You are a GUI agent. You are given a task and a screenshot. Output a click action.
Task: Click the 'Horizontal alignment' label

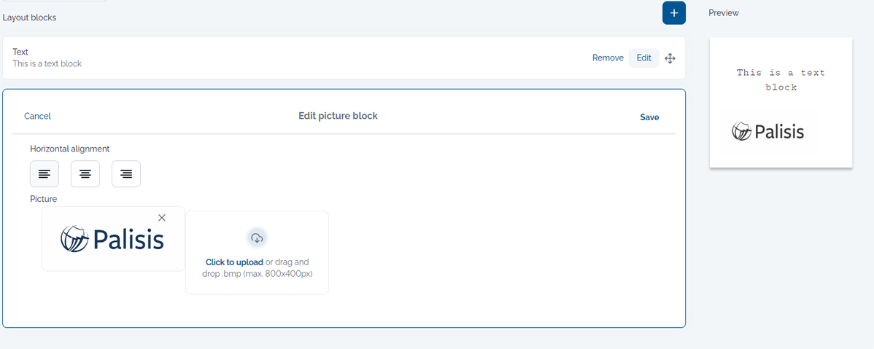tap(70, 149)
